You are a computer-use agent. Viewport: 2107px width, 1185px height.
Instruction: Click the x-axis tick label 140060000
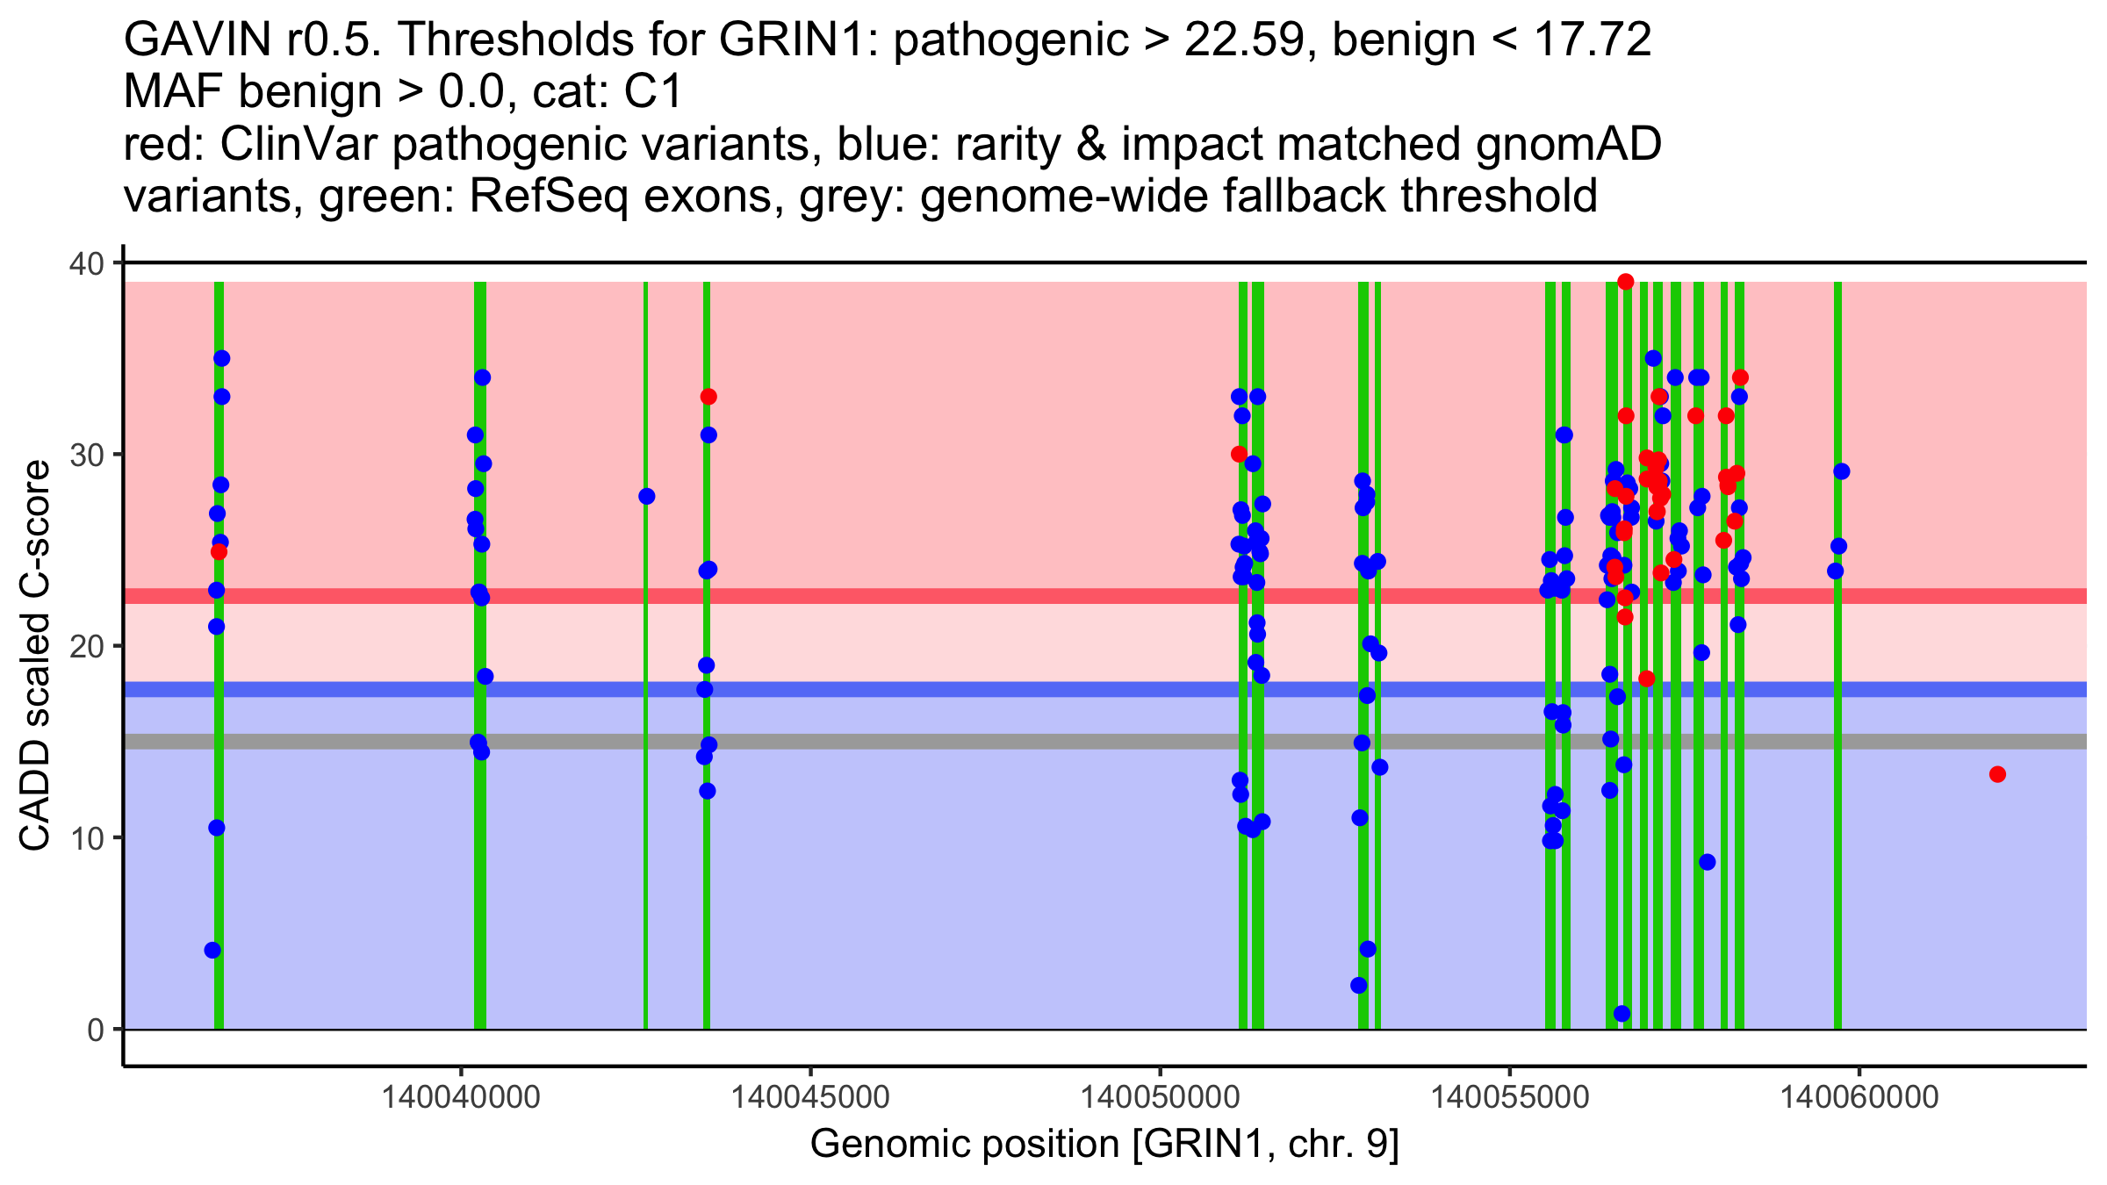(x=1859, y=1097)
